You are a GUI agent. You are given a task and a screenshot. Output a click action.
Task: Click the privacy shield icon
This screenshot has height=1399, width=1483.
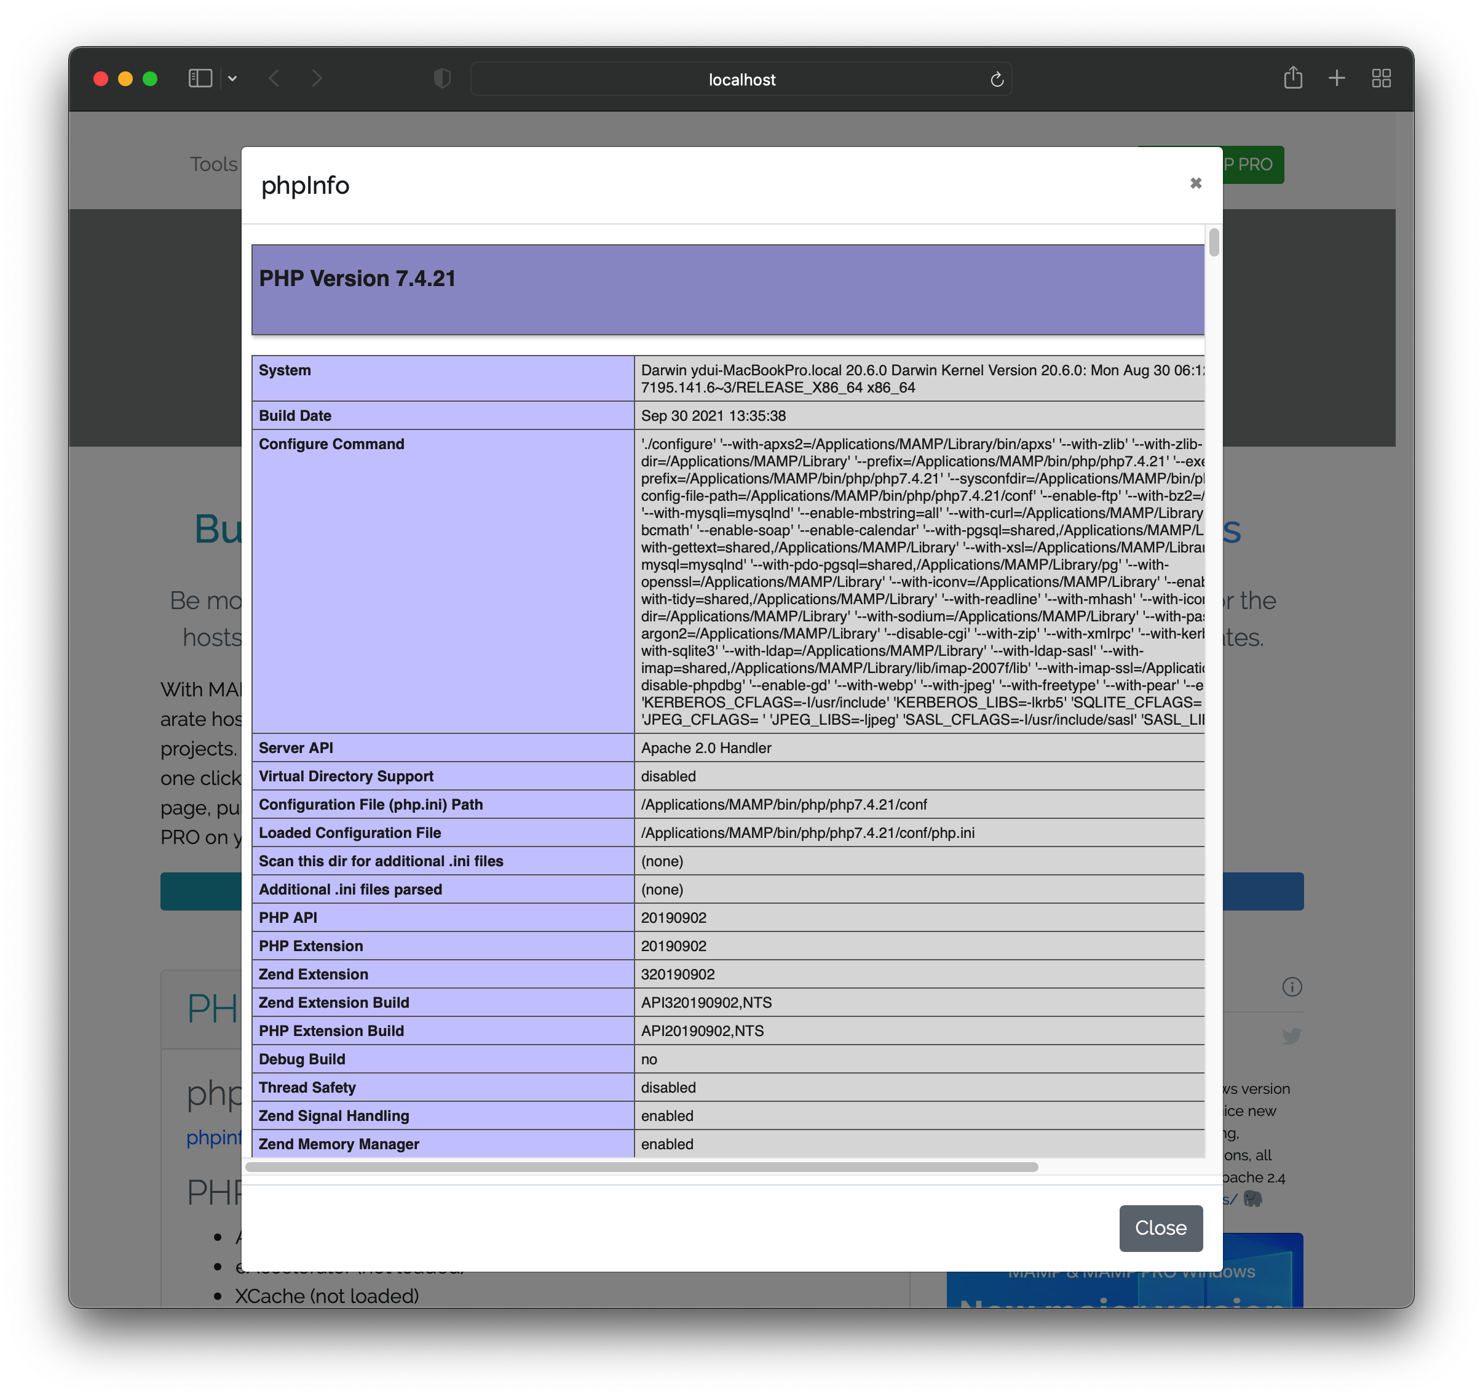(442, 78)
